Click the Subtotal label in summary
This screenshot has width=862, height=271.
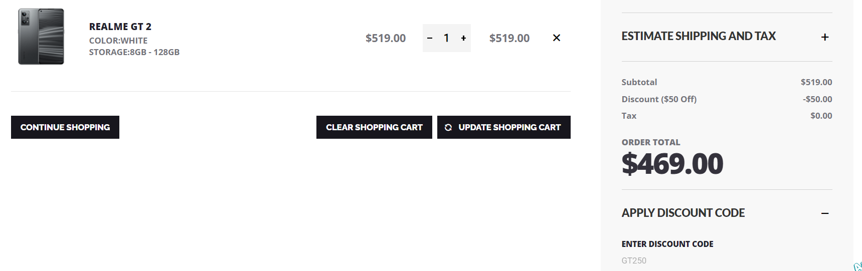click(639, 82)
